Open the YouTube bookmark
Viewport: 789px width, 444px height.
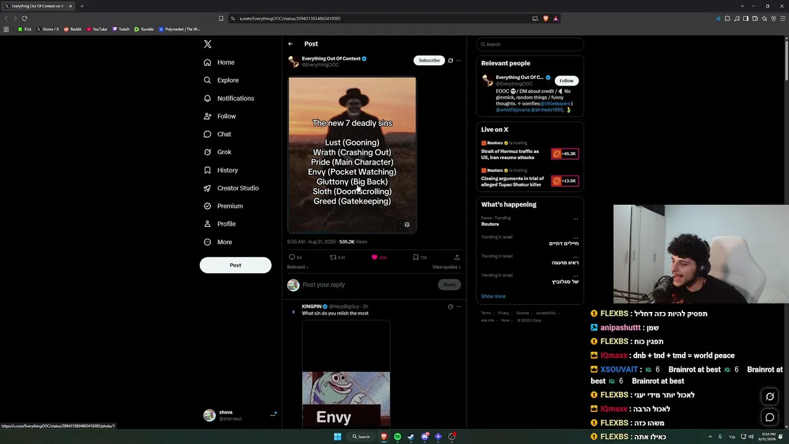point(97,29)
